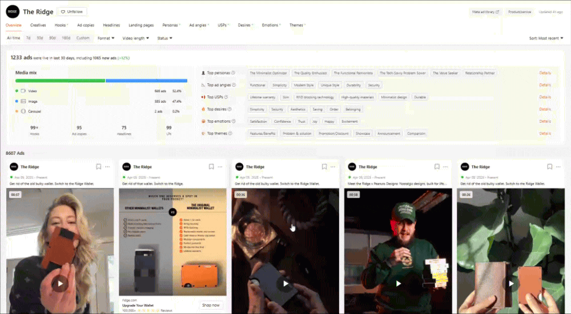
Task: Open Details for Top themes
Action: click(x=545, y=134)
